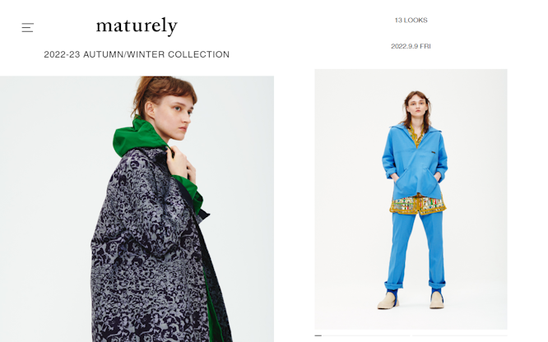Image resolution: width=548 pixels, height=342 pixels.
Task: Click the model's face in blue look
Action: point(418,107)
